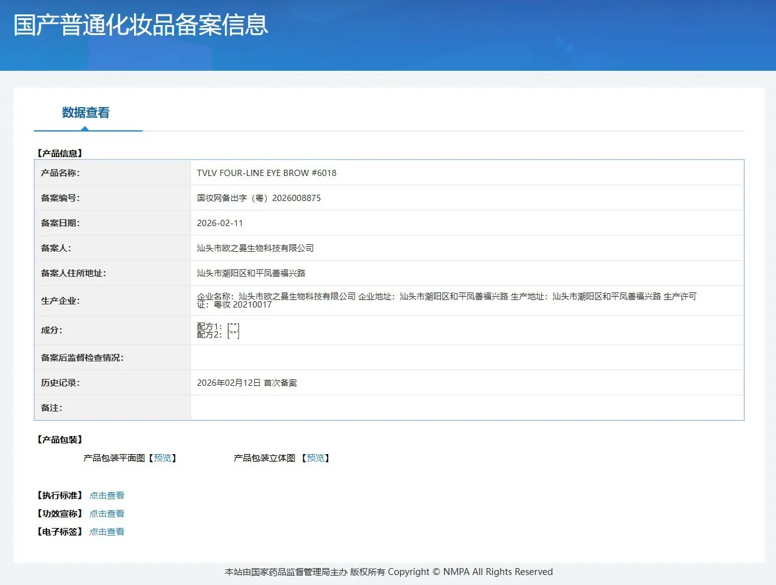The width and height of the screenshot is (776, 585).
Task: Open the 数据查看 tab
Action: pyautogui.click(x=86, y=113)
